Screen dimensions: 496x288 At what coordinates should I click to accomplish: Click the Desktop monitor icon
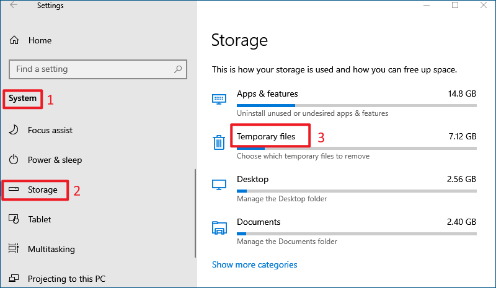coord(219,185)
